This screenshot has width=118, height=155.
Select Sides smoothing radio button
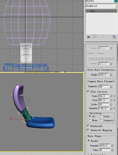pyautogui.click(x=101, y=116)
